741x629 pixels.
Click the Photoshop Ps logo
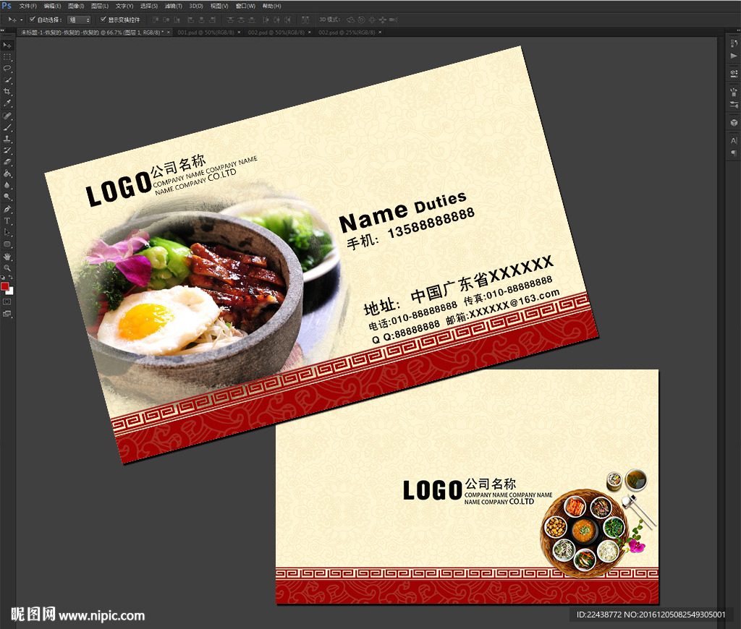(x=7, y=6)
